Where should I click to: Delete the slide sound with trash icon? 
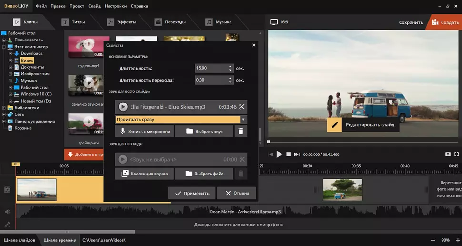click(241, 131)
